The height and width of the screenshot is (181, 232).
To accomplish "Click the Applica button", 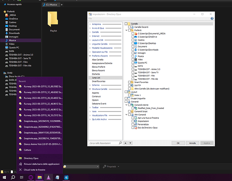I will point(207,143).
